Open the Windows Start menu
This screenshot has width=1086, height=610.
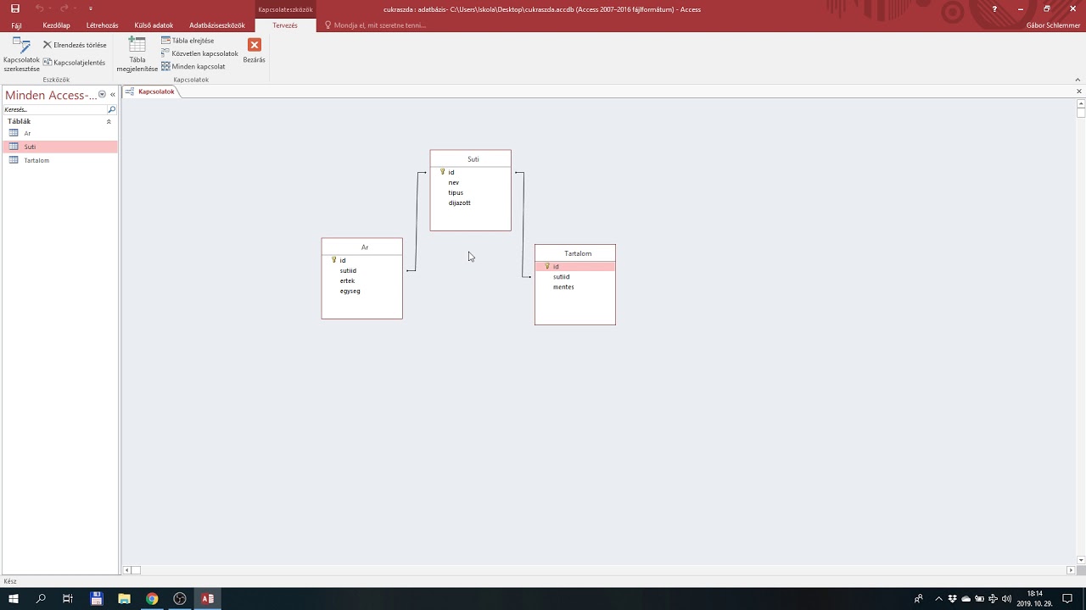click(x=14, y=598)
